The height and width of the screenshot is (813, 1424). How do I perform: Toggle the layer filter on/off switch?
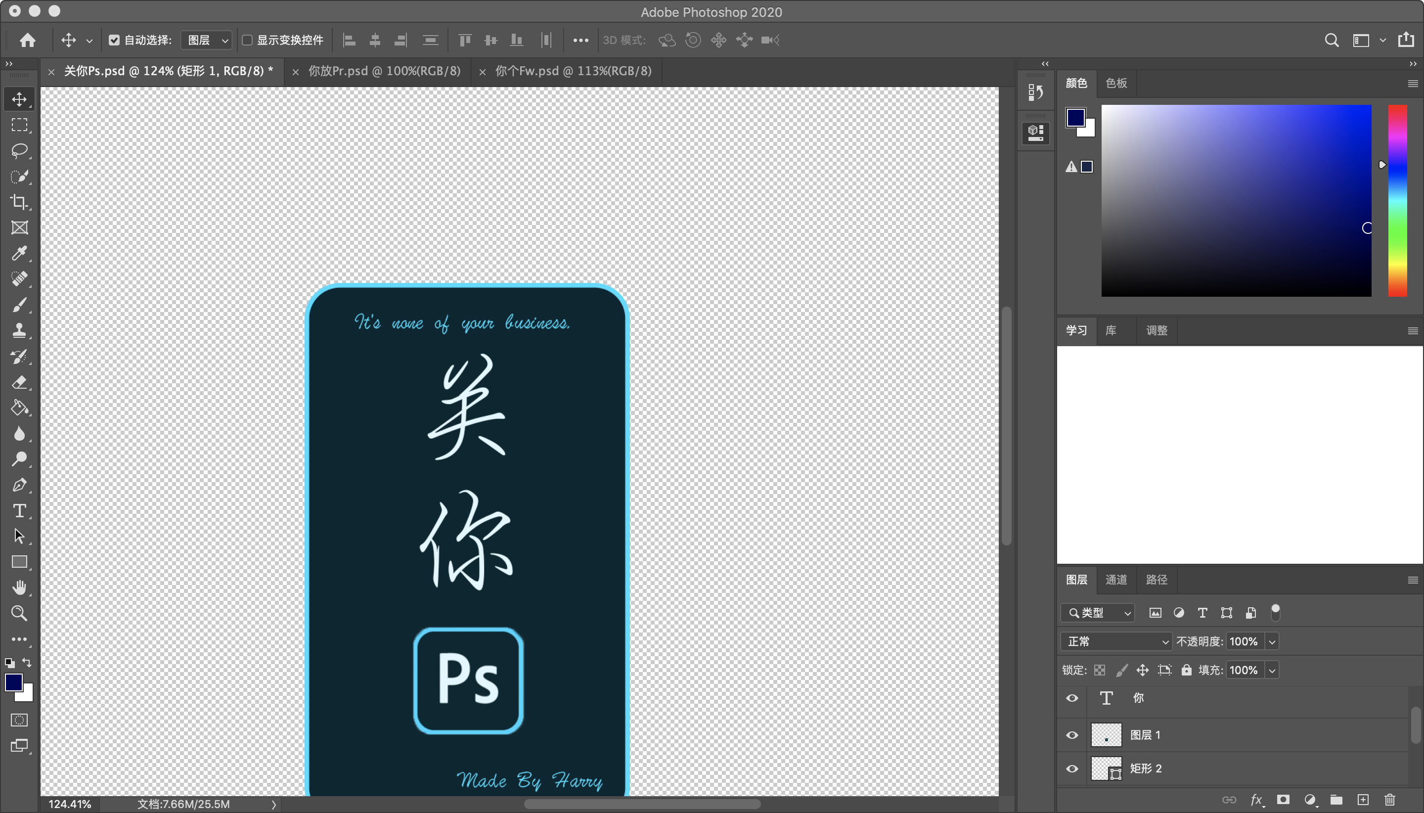[x=1276, y=612]
